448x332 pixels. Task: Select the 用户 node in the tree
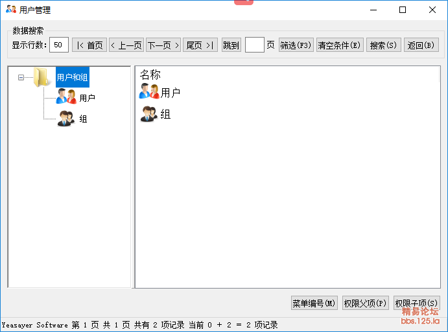click(87, 98)
